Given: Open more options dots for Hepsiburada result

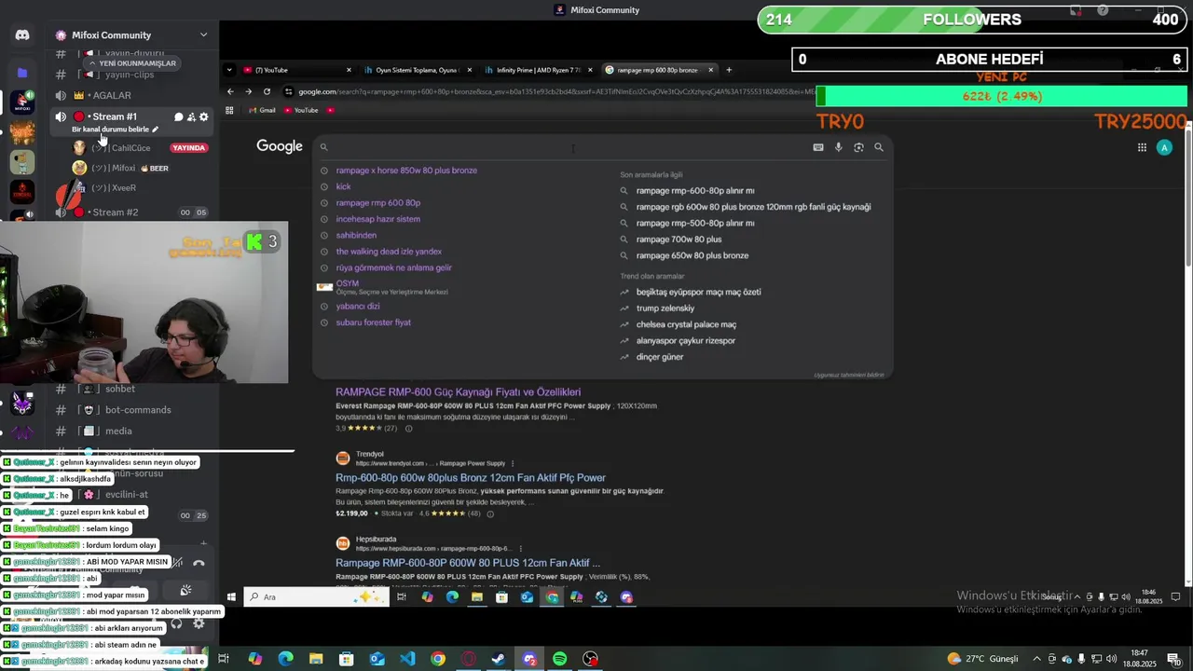Looking at the screenshot, I should coord(521,548).
